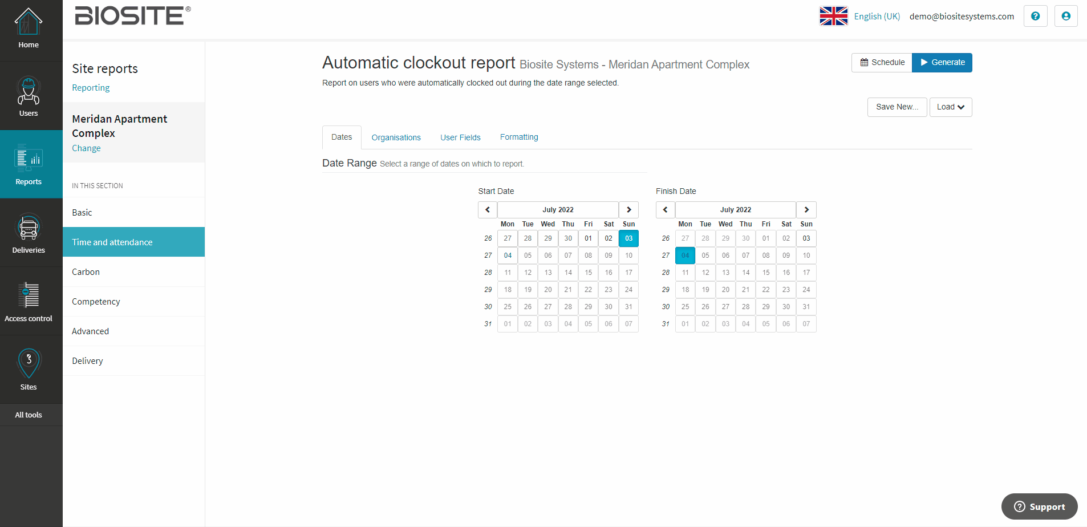Select 29 Wednesday in Start Date week 26
The width and height of the screenshot is (1087, 527).
pos(548,238)
